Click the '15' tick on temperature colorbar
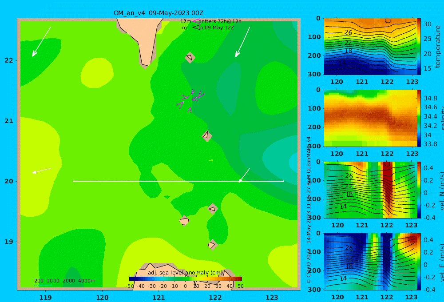Viewport: 444px width, 302px height. (x=427, y=68)
